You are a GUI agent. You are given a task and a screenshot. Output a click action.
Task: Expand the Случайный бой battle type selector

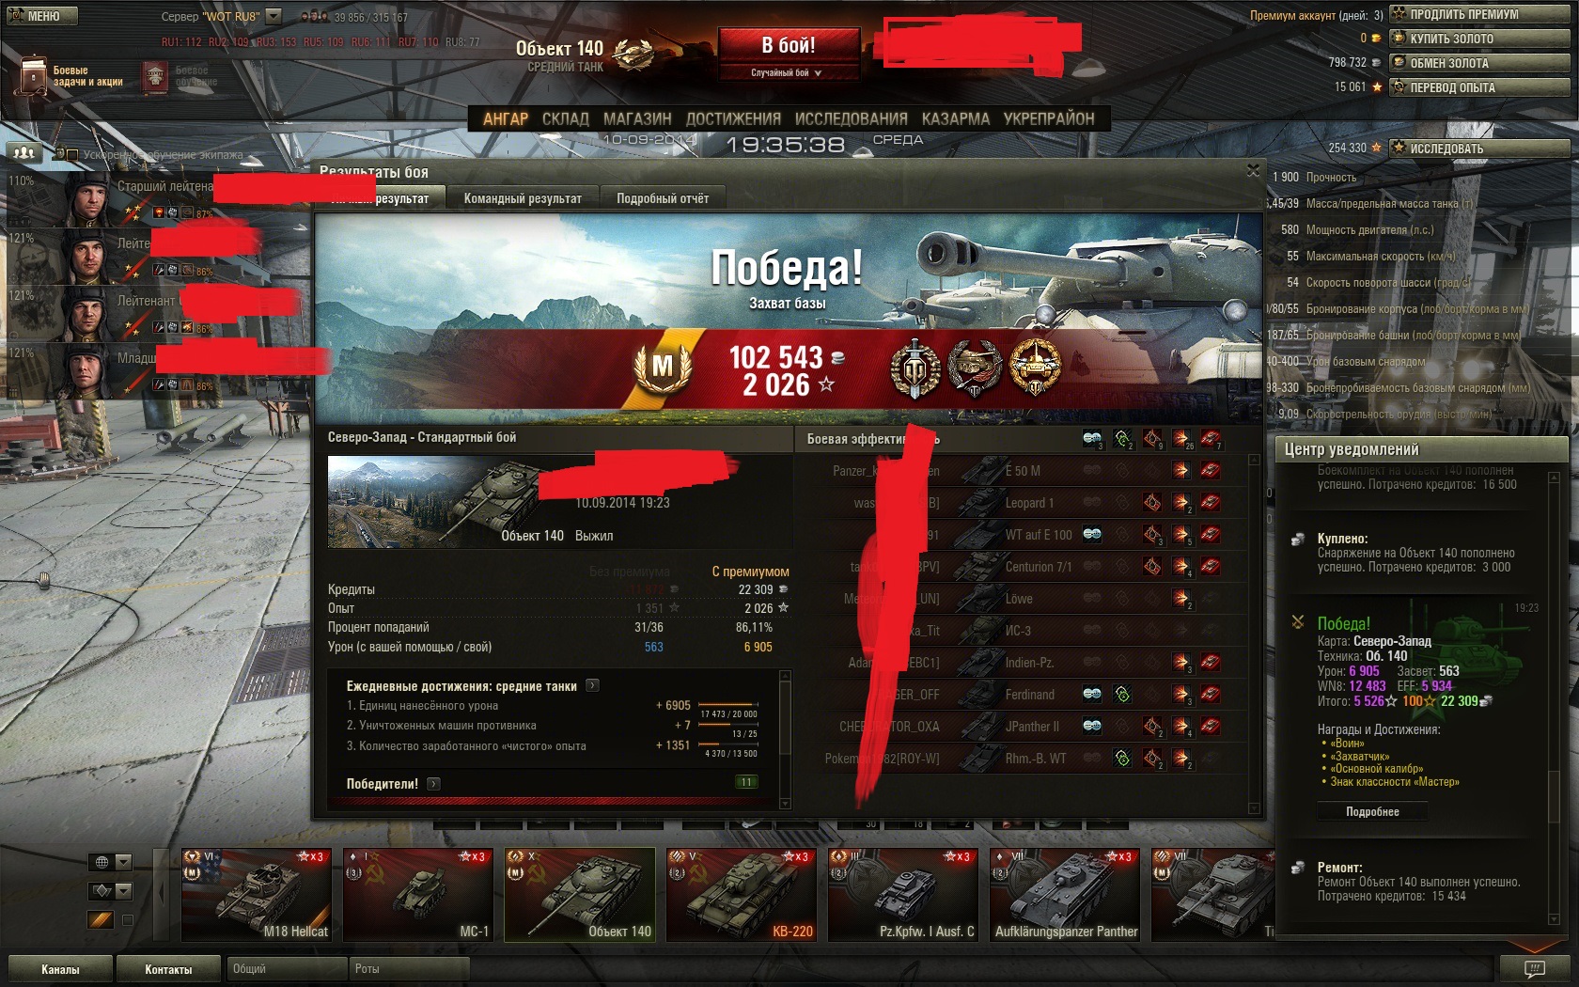coord(788,72)
